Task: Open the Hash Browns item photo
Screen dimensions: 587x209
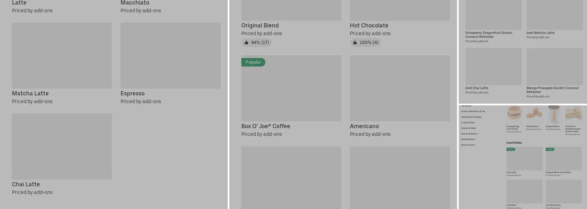Action: tap(534, 113)
